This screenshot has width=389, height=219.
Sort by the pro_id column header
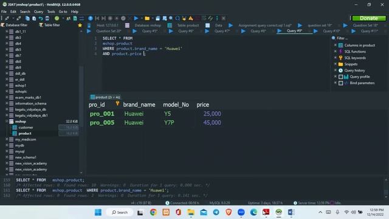97,105
